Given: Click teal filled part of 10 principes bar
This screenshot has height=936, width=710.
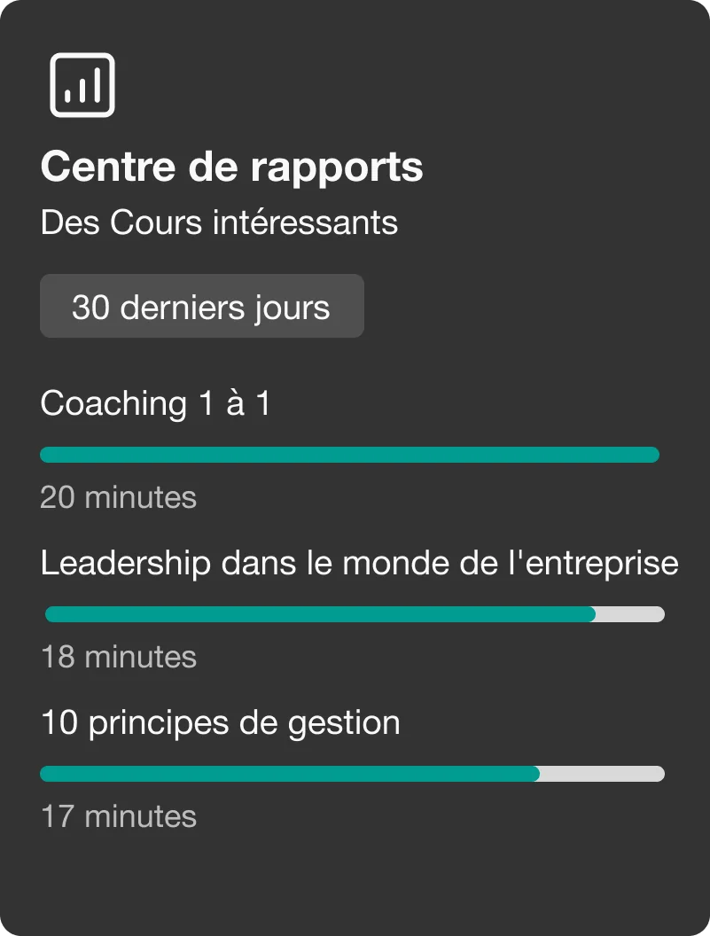Looking at the screenshot, I should (x=289, y=774).
